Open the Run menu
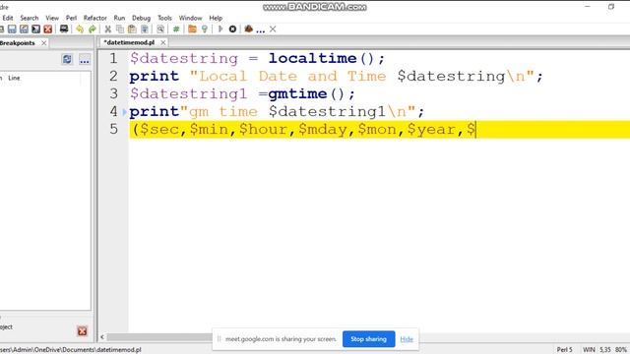The width and height of the screenshot is (630, 354). pos(119,18)
